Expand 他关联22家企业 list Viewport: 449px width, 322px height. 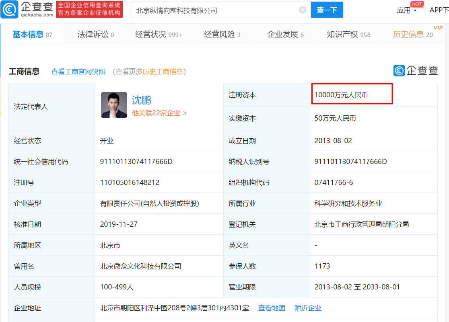coord(159,113)
